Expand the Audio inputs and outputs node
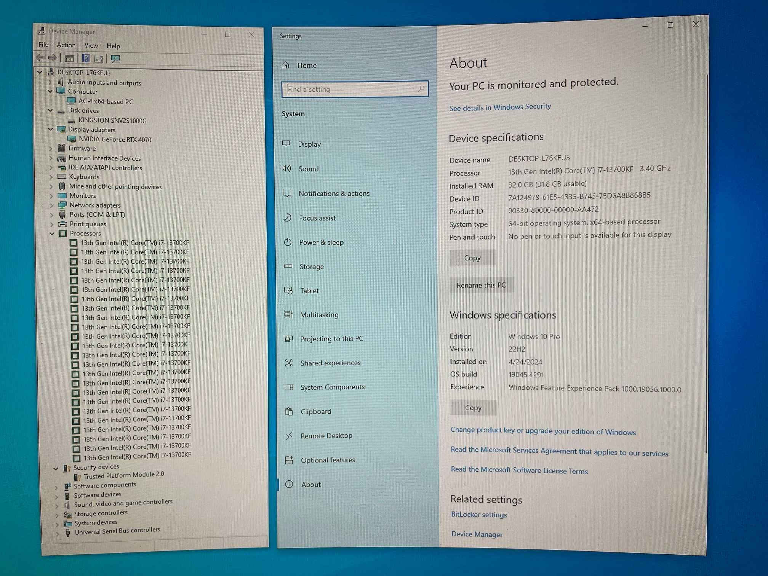 tap(50, 82)
